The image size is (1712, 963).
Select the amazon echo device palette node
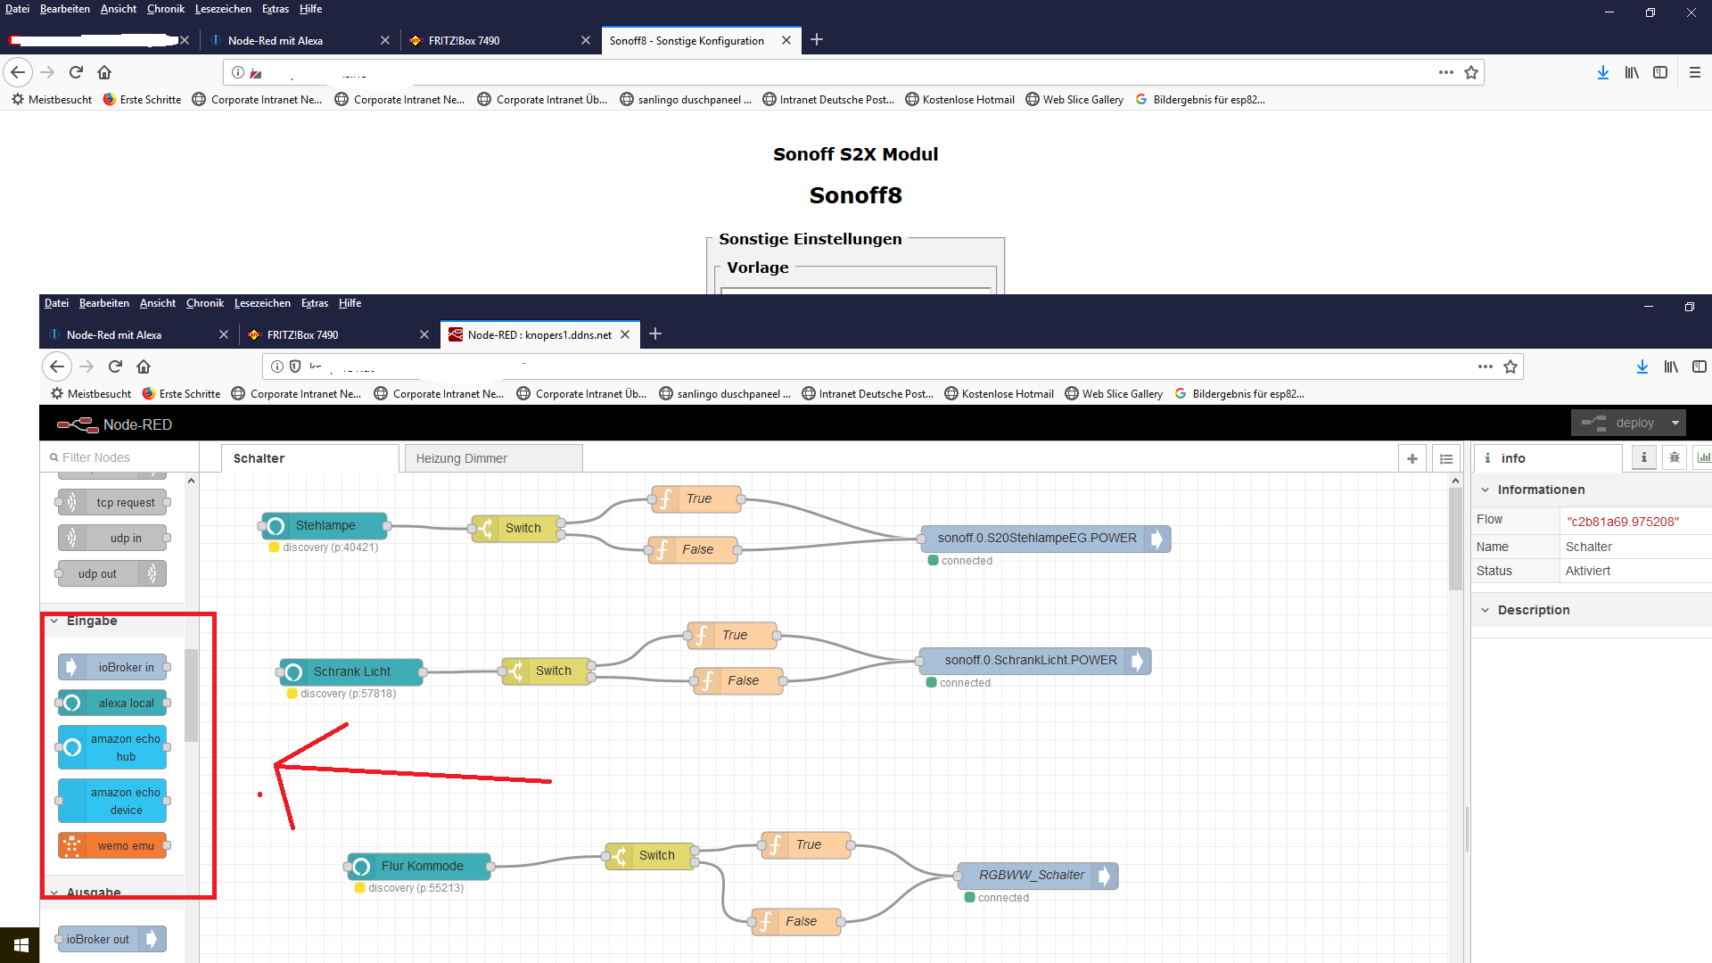tap(112, 801)
